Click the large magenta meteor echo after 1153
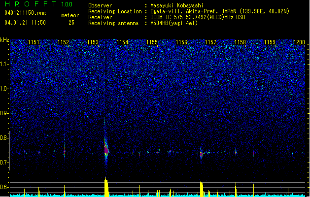310x197 pixels. click(x=106, y=150)
